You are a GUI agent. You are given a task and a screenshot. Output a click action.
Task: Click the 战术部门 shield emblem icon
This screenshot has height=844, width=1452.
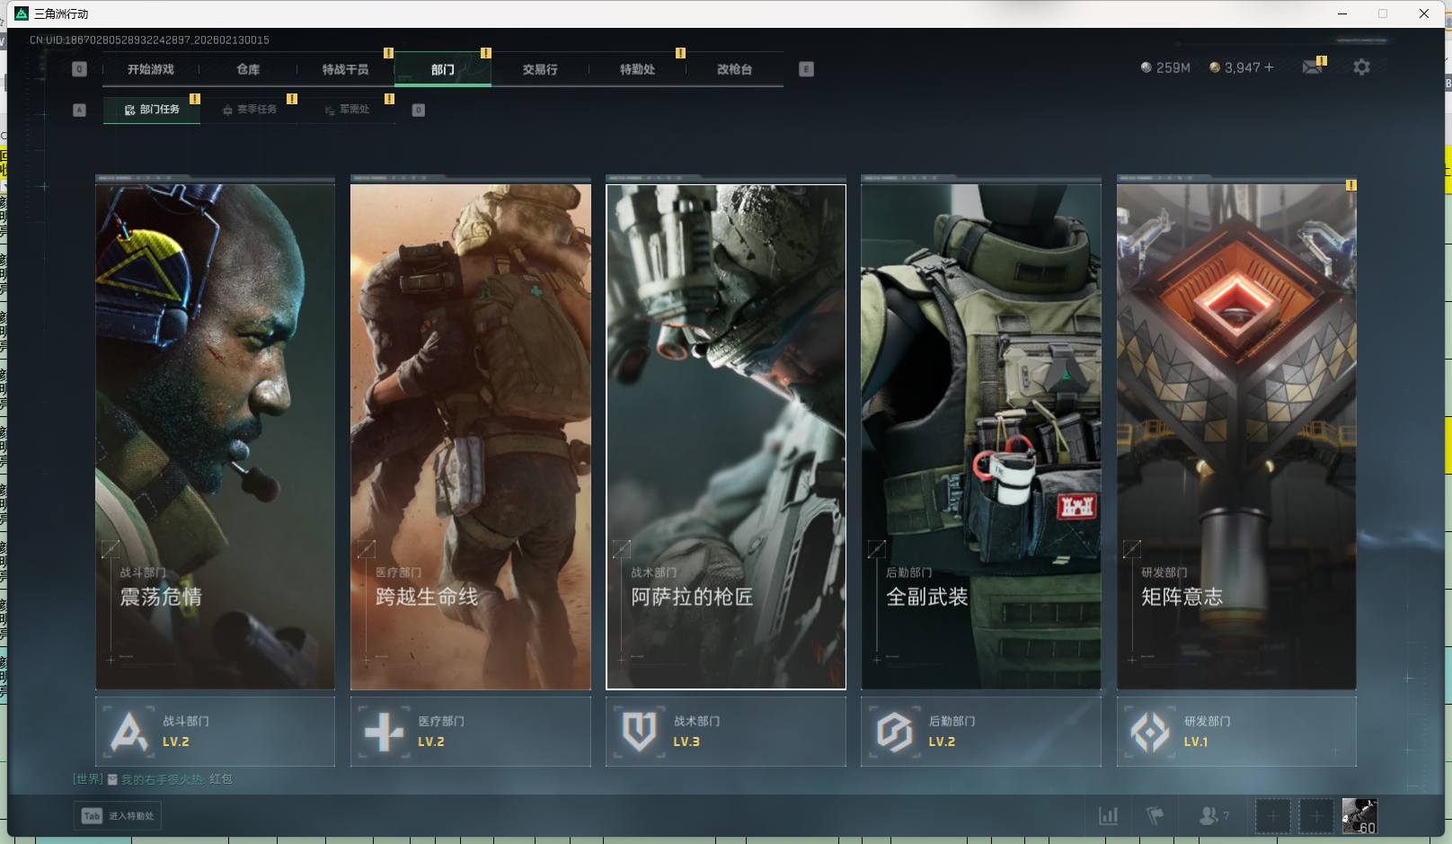(639, 732)
